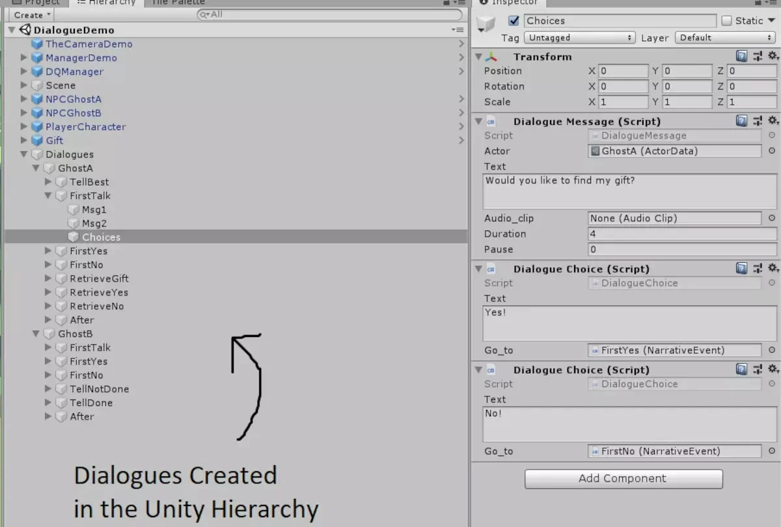Click the "No!" text area
The height and width of the screenshot is (527, 781).
pos(629,425)
